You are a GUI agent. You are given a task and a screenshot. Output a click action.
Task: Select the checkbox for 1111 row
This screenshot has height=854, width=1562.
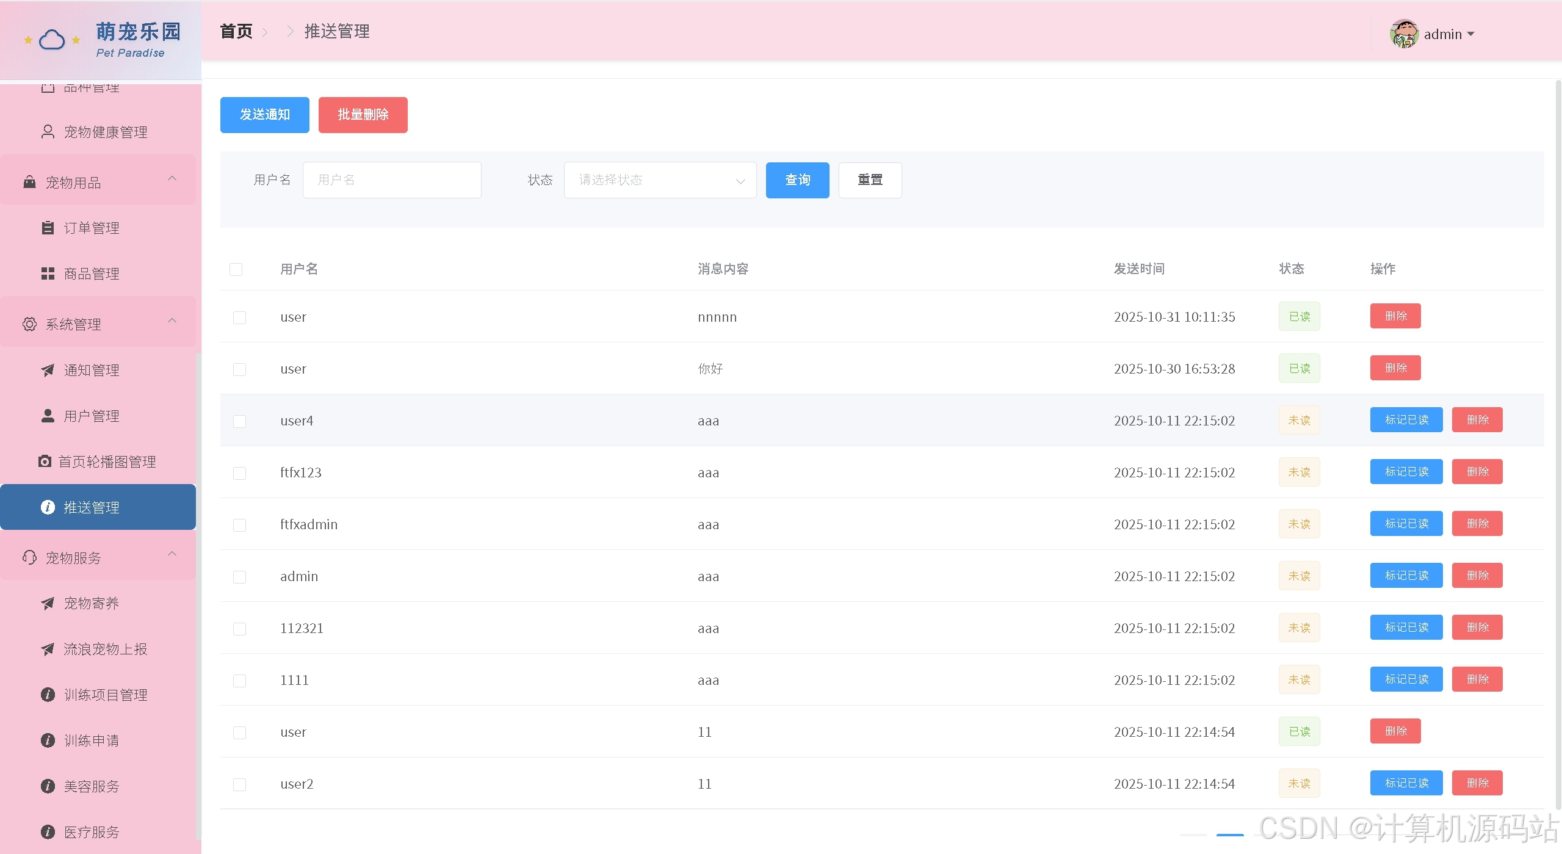[239, 681]
